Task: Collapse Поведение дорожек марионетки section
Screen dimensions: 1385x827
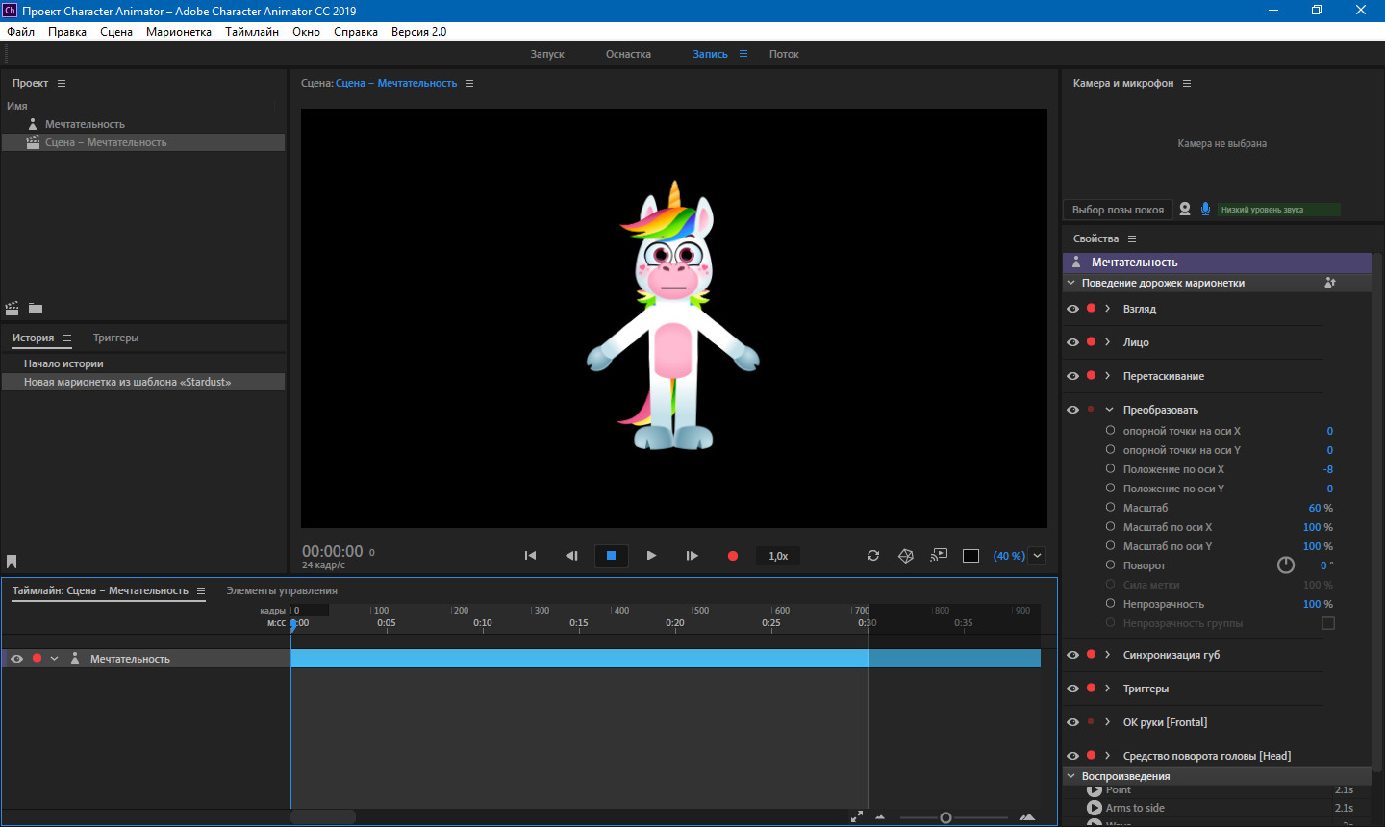Action: [1070, 283]
